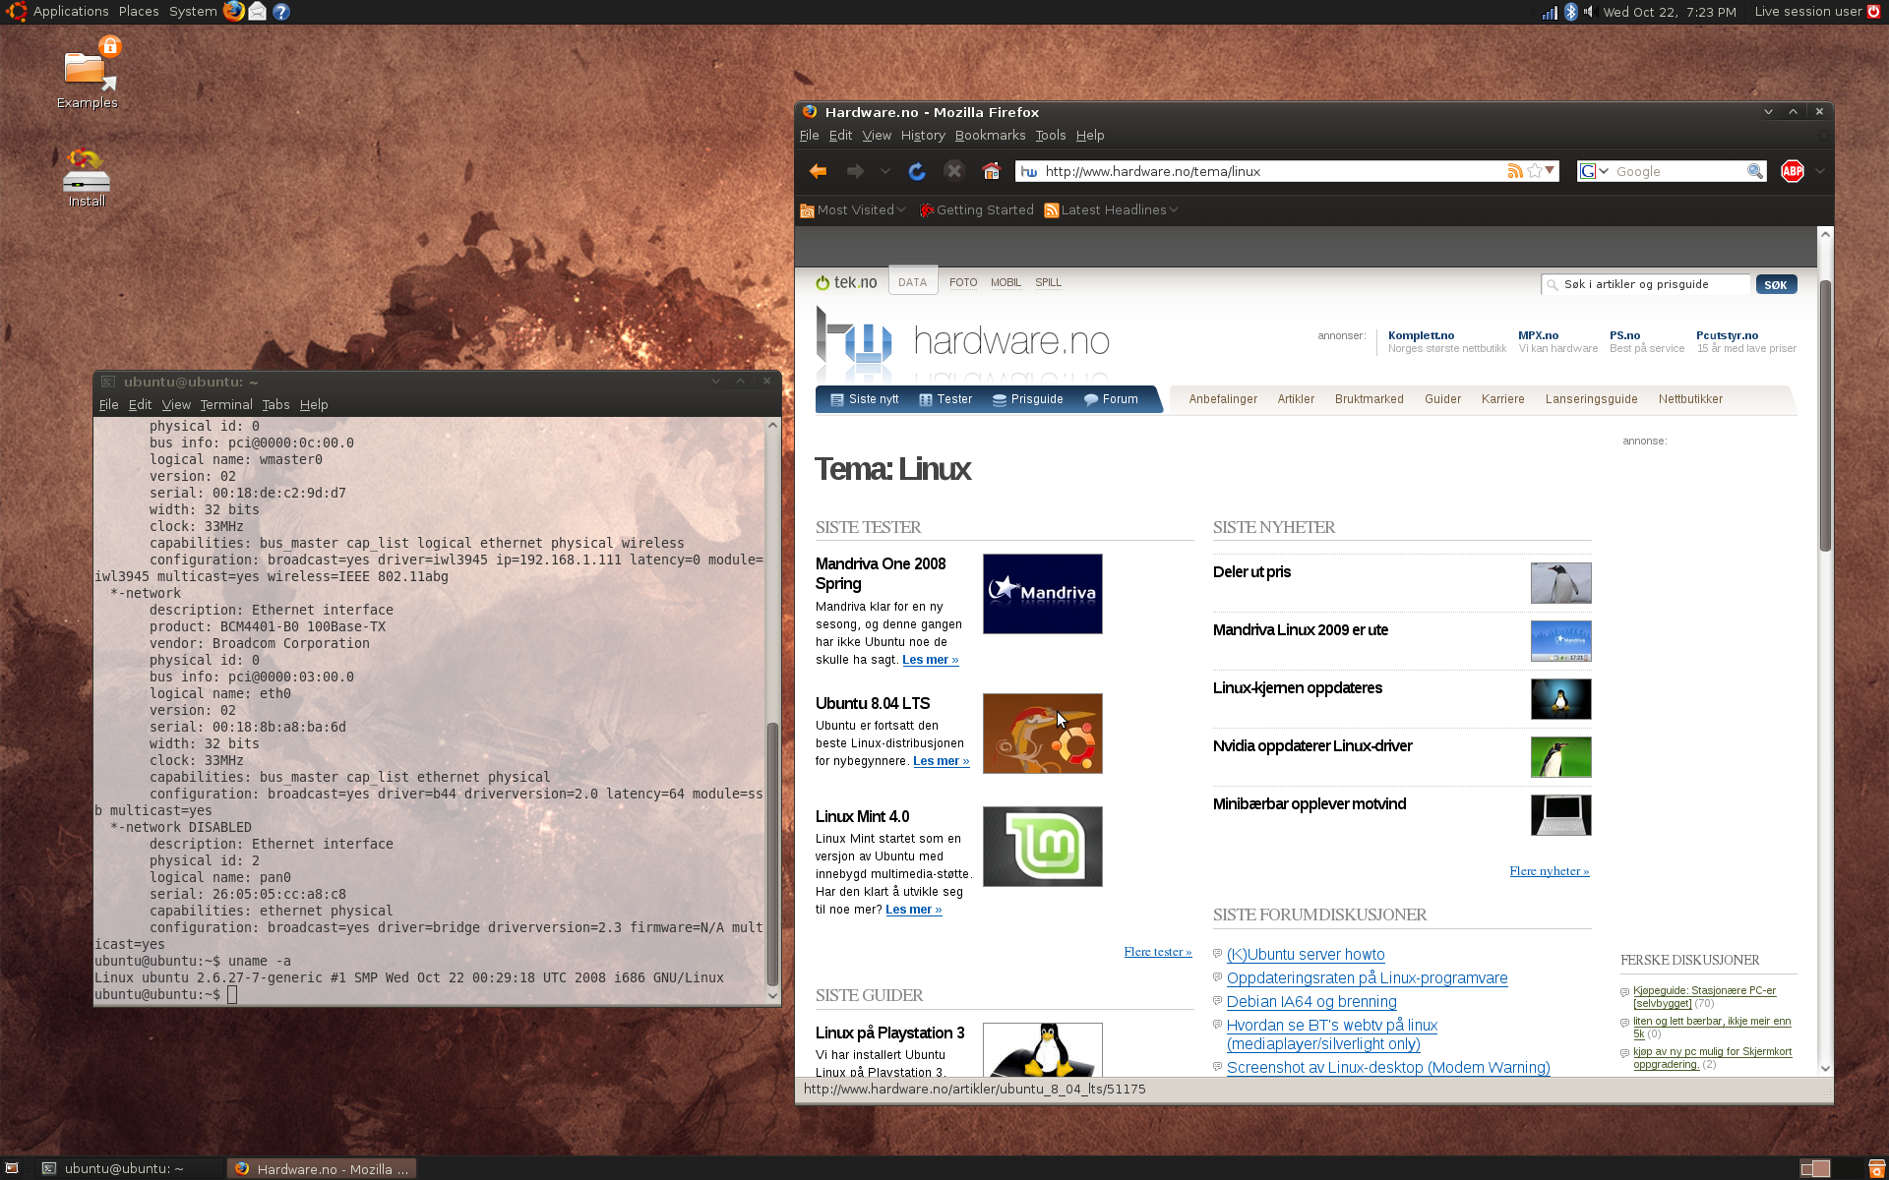Click the search magnifier icon in Google box

tap(1754, 171)
